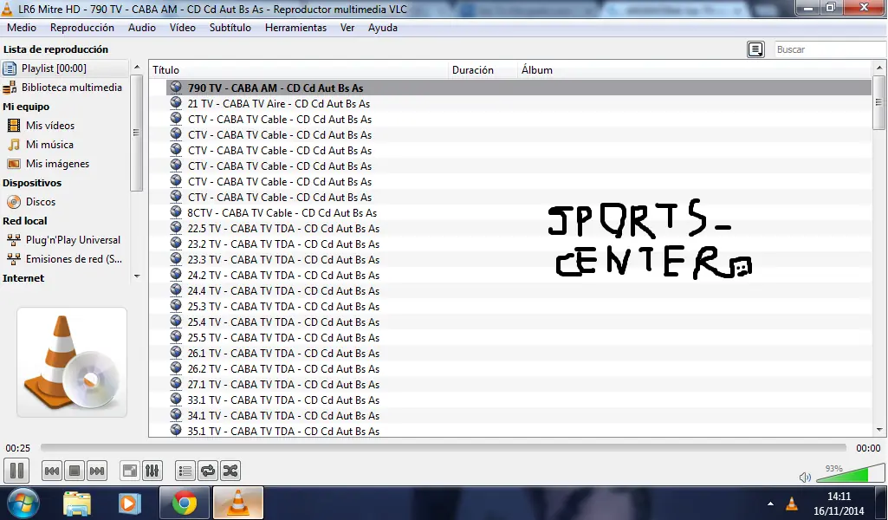Open the Vídeo menu
This screenshot has height=520, width=888.
tap(182, 28)
